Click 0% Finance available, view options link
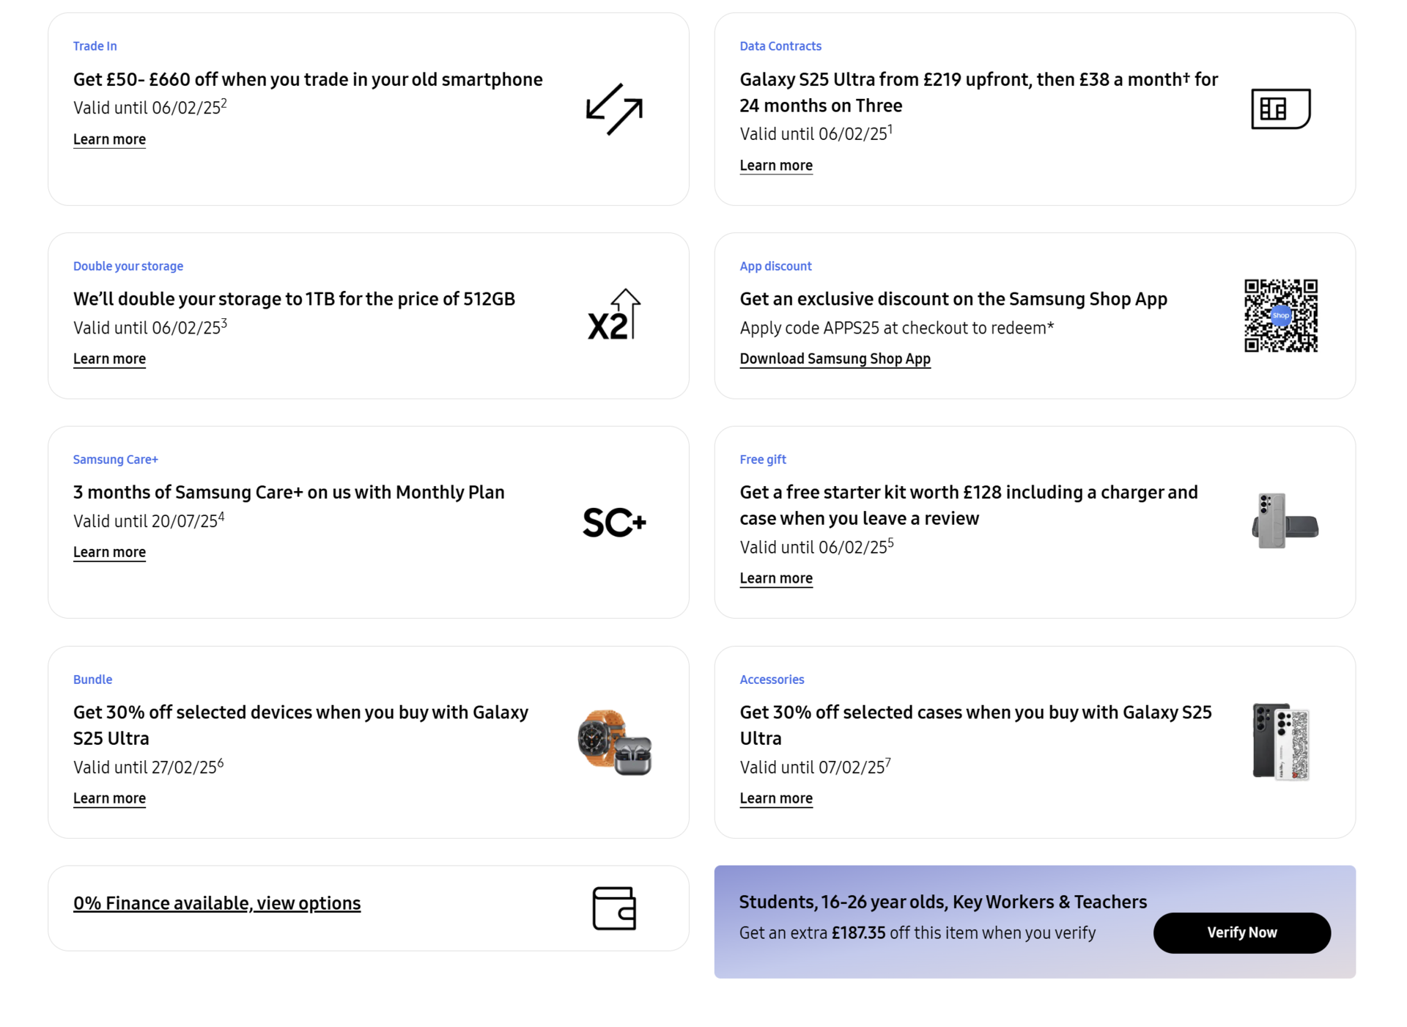The height and width of the screenshot is (1027, 1407). 217,903
